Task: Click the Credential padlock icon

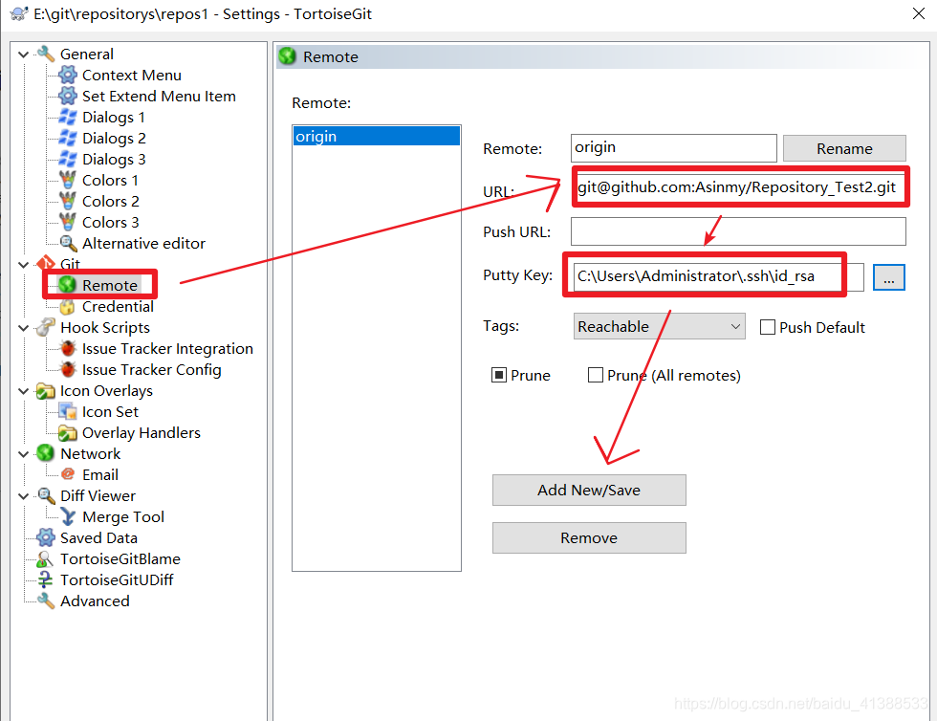Action: pos(68,306)
